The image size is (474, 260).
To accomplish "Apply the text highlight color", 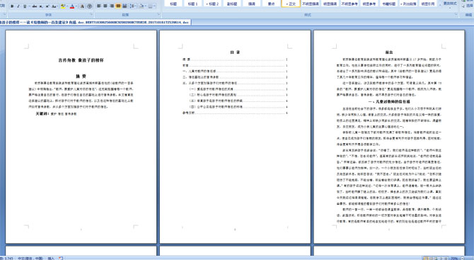I will (x=63, y=6).
